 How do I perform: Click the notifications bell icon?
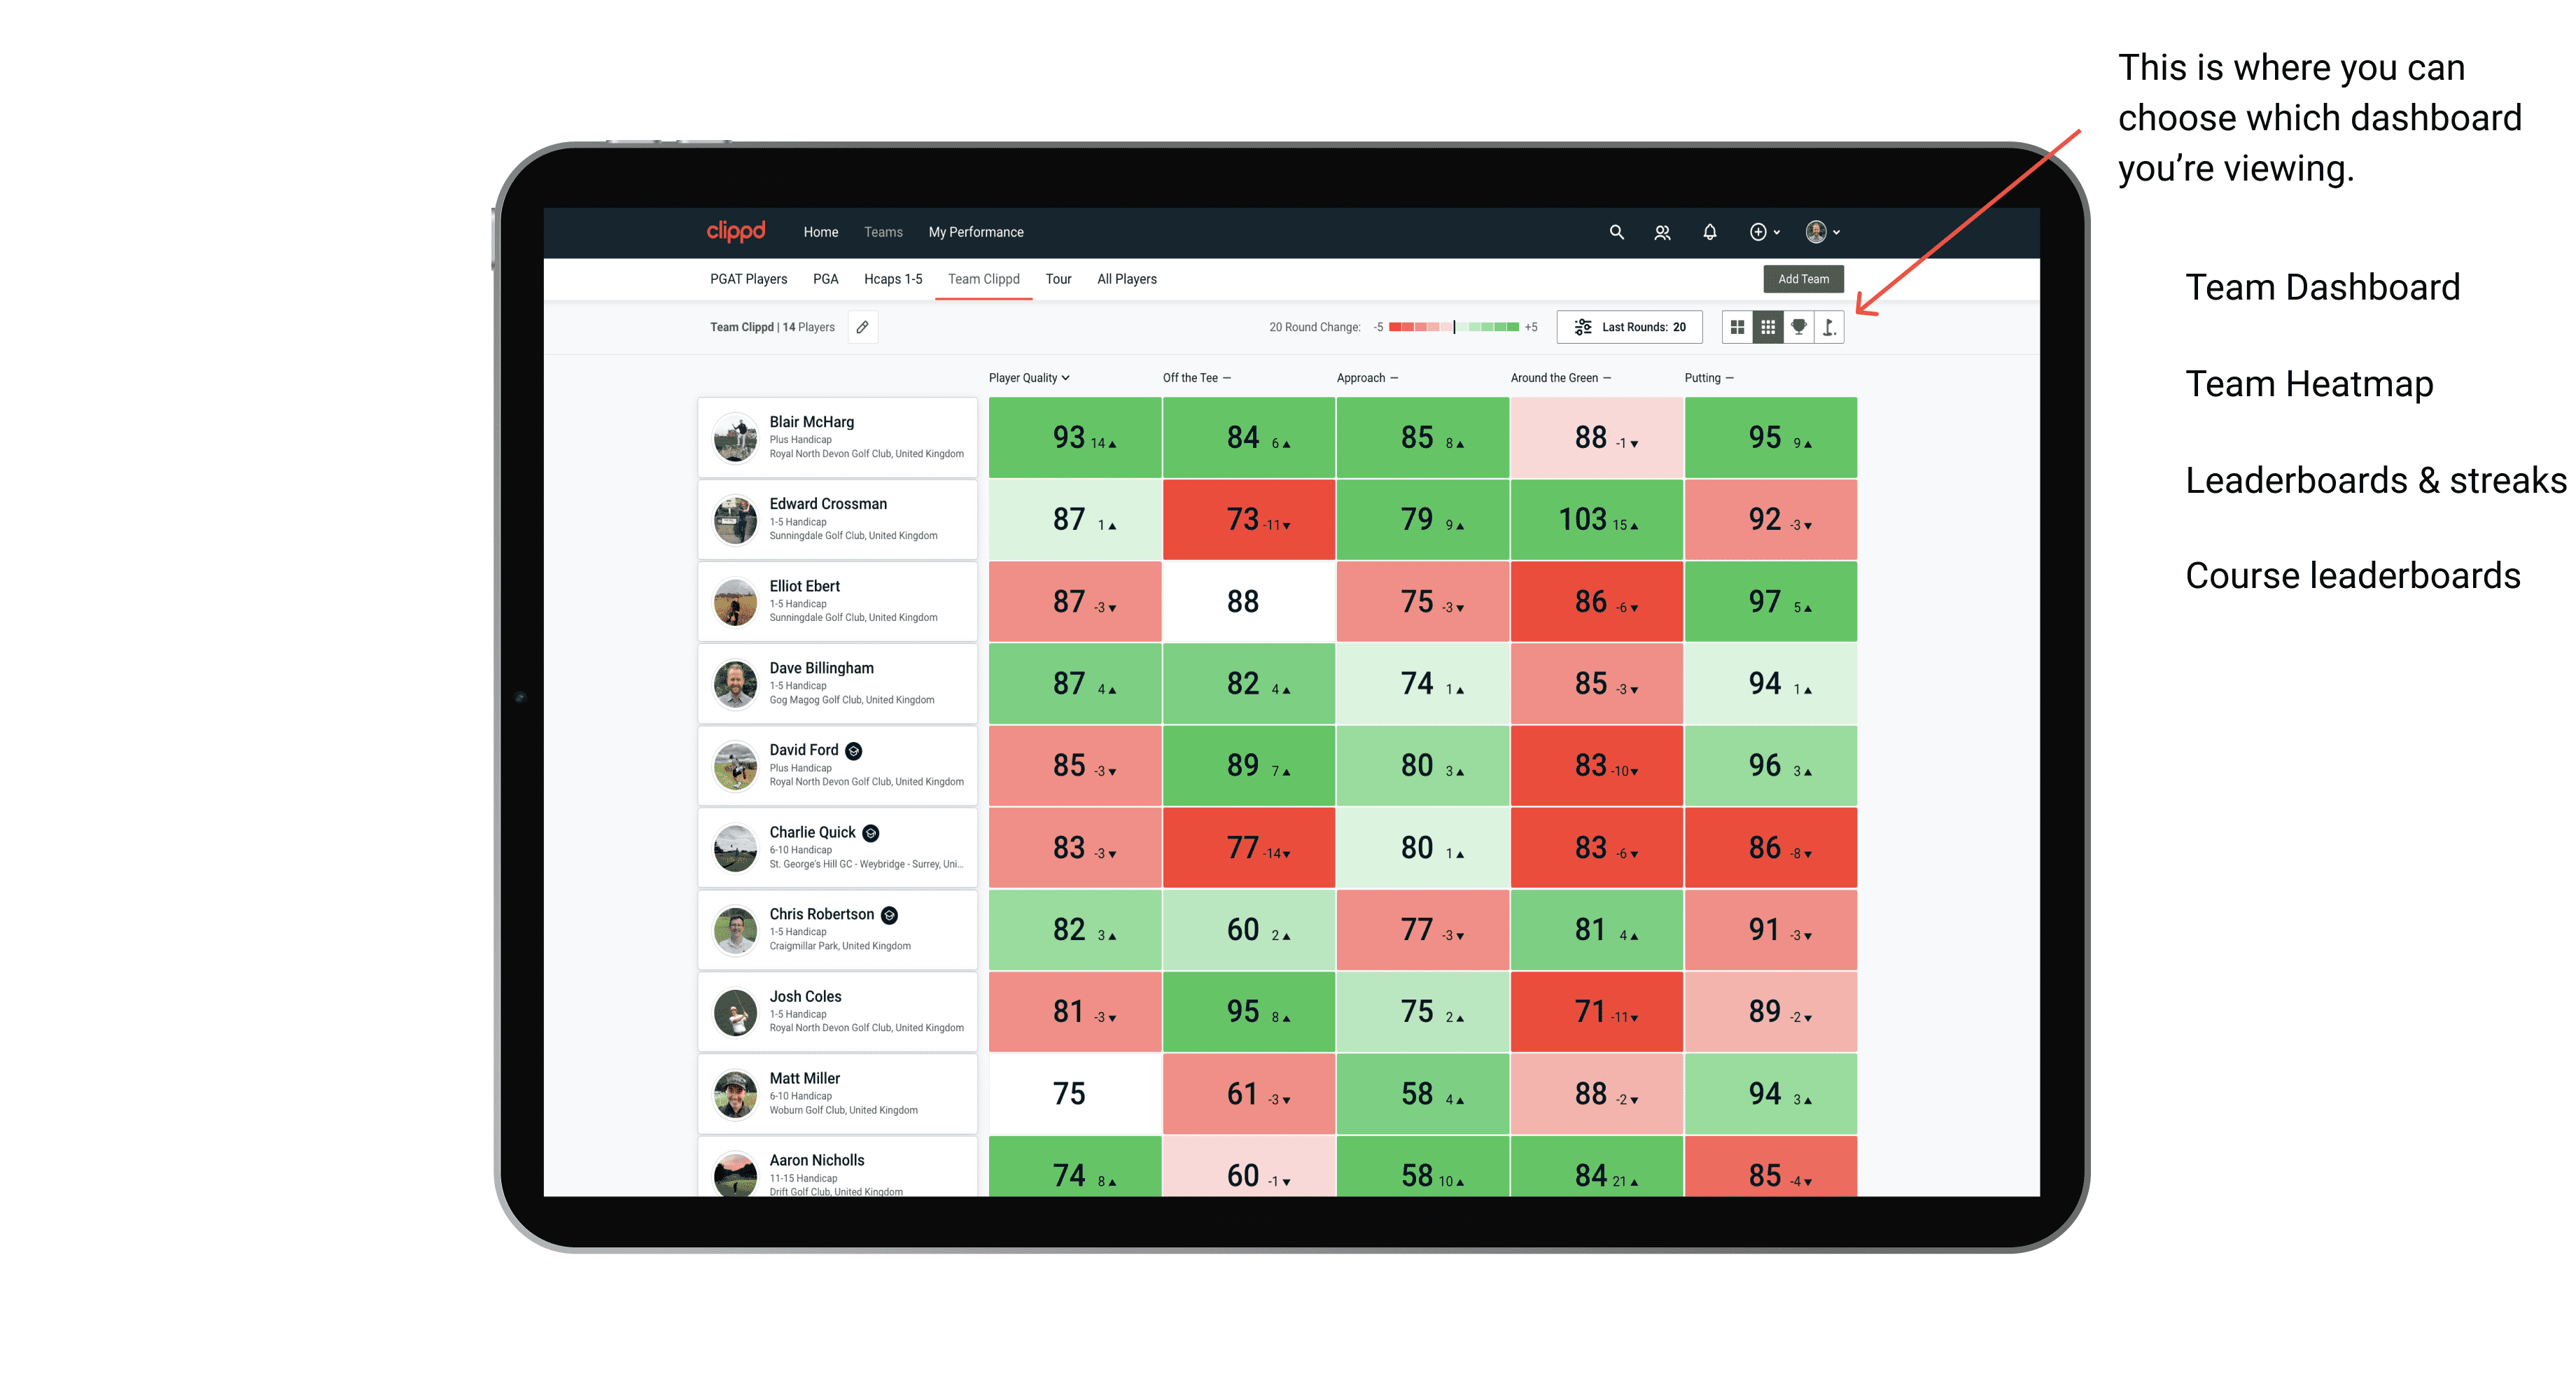pos(1711,232)
